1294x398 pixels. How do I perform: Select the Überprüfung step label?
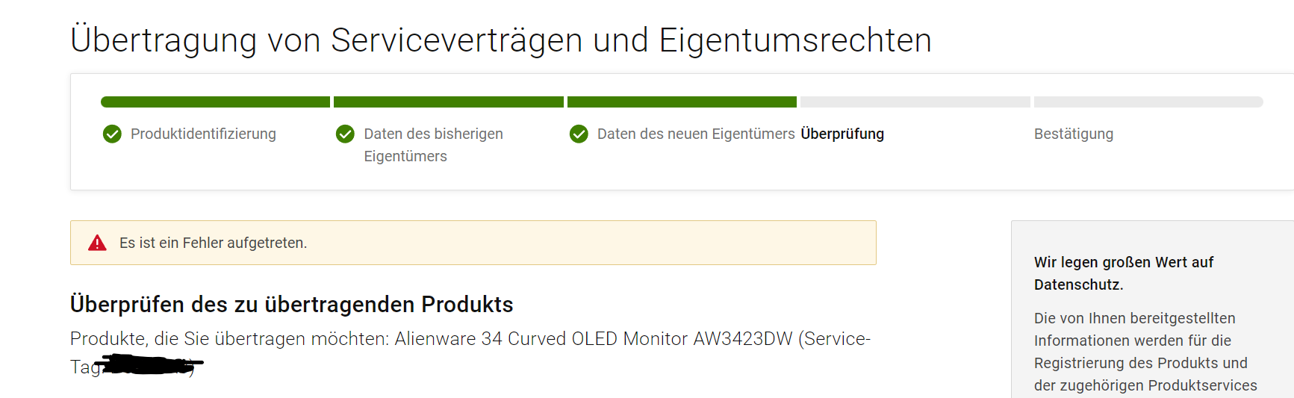[842, 134]
